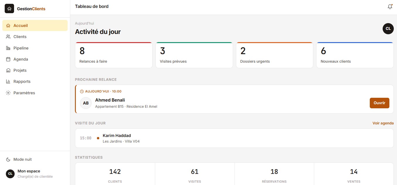Viewport: 397px width, 185px height.
Task: Click the 15:00 visit time
Action: coord(85,138)
